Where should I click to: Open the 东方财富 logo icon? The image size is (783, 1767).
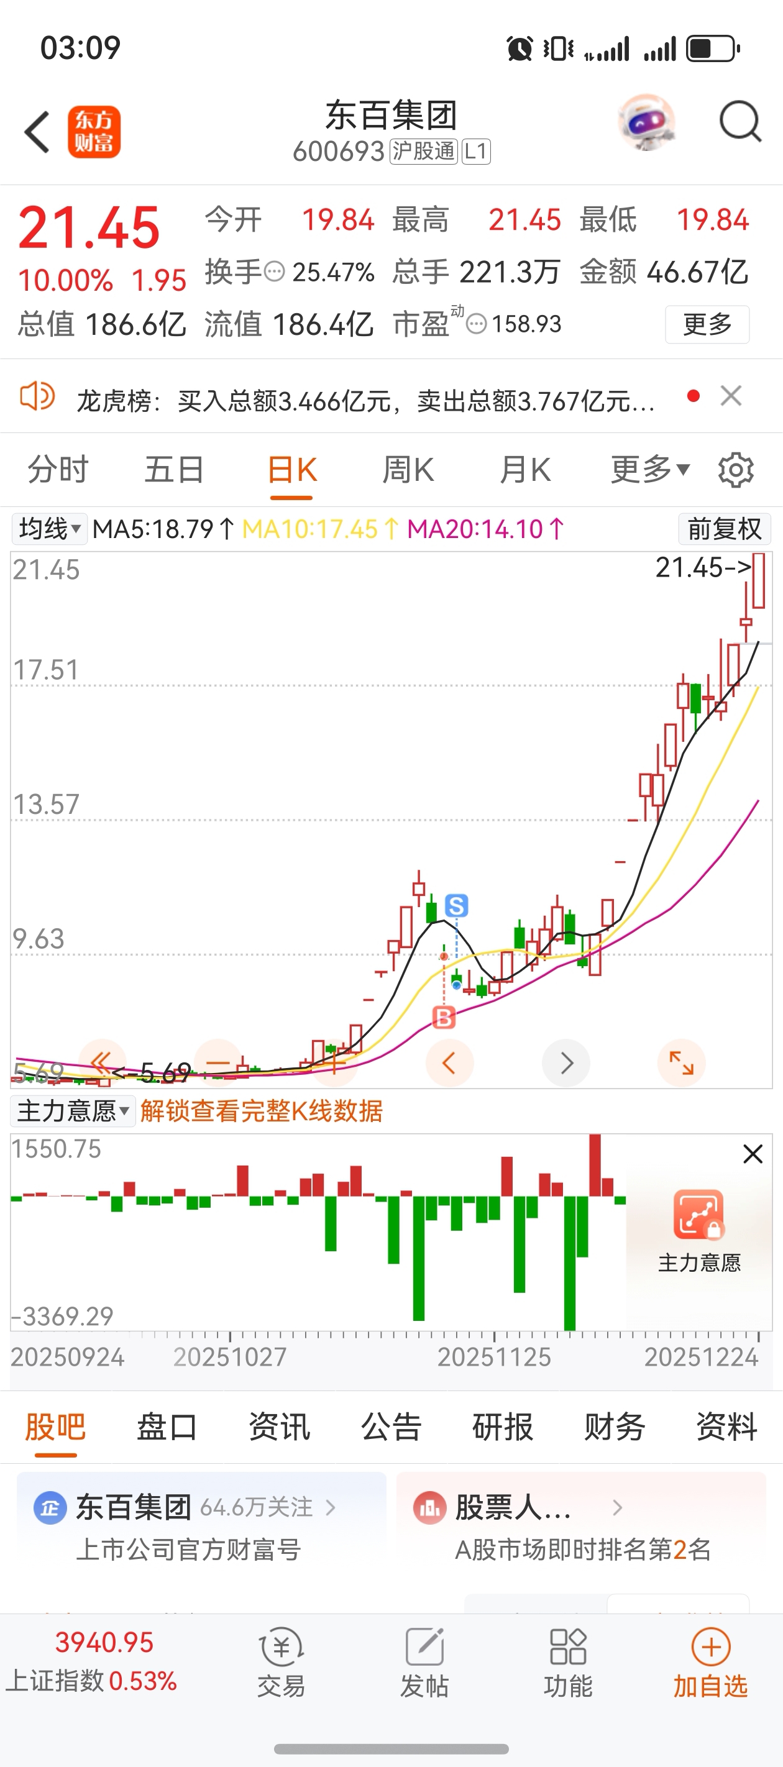point(94,132)
